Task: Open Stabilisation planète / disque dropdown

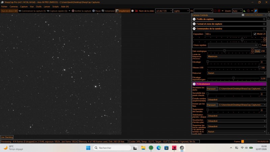Action: (237, 116)
